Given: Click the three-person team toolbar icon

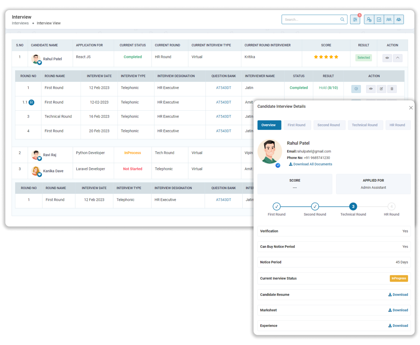Looking at the screenshot, I should coord(399,19).
